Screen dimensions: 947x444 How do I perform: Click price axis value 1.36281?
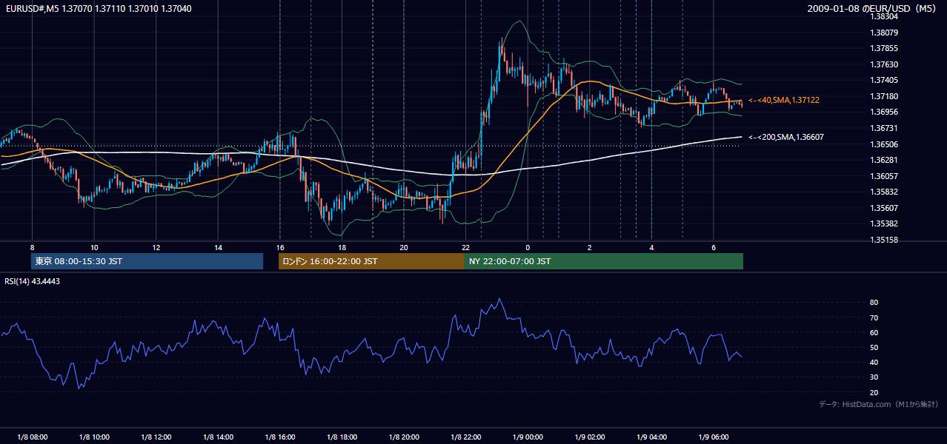[884, 161]
